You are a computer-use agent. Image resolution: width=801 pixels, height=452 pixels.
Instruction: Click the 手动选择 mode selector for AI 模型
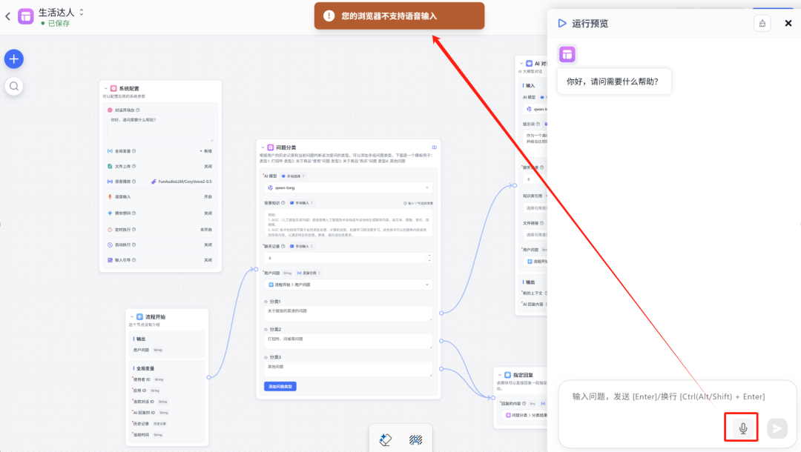[293, 176]
